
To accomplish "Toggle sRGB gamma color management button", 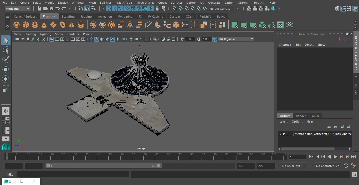I will tap(215, 39).
